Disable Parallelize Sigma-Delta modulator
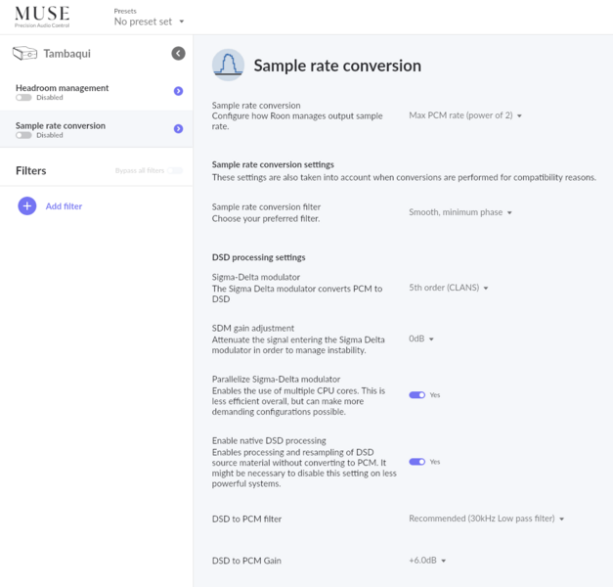Image resolution: width=613 pixels, height=587 pixels. [x=416, y=395]
